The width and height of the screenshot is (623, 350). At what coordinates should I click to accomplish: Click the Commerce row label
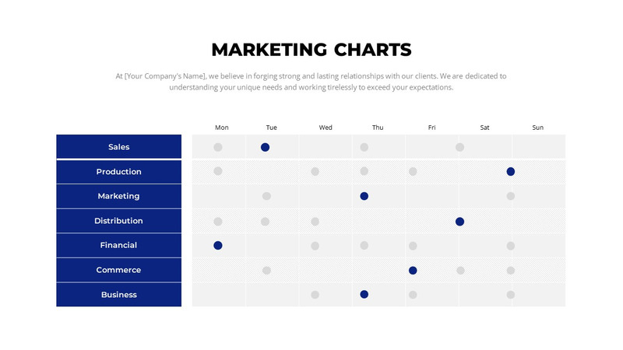click(x=119, y=270)
